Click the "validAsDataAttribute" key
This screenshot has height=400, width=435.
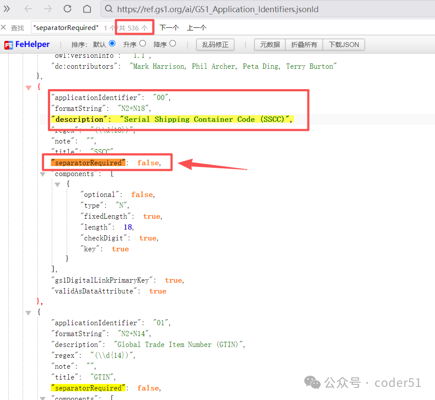[94, 291]
